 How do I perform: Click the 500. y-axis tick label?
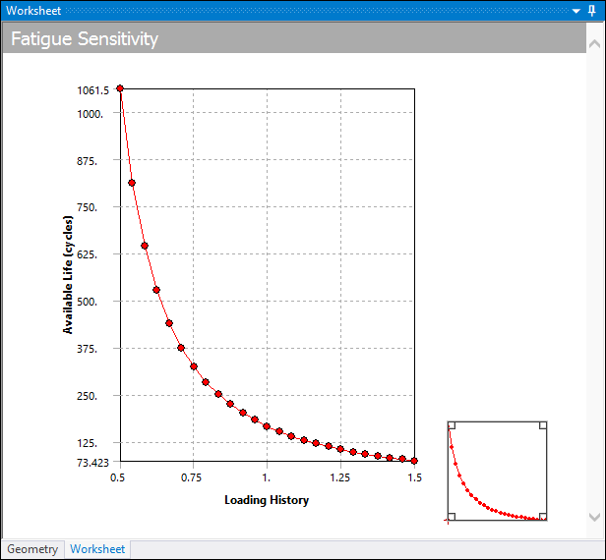87,302
